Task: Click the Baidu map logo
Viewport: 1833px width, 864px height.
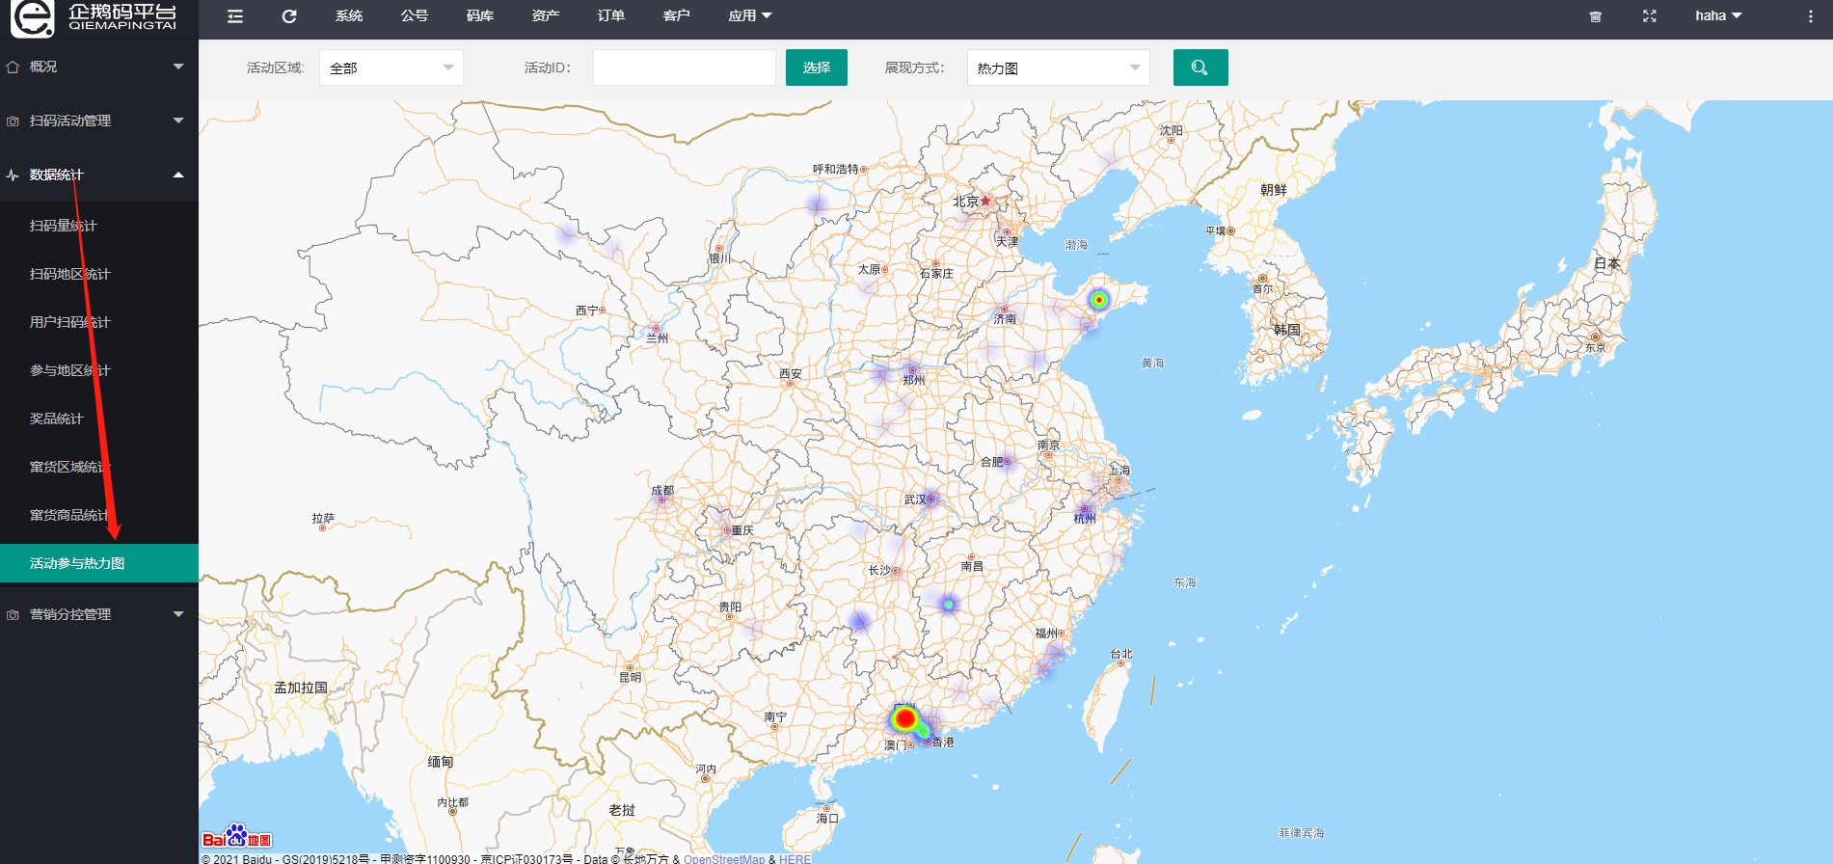Action: 237,837
